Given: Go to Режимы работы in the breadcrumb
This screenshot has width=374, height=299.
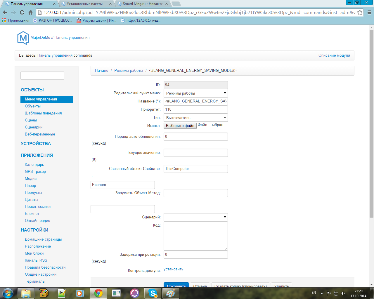Looking at the screenshot, I should [129, 71].
